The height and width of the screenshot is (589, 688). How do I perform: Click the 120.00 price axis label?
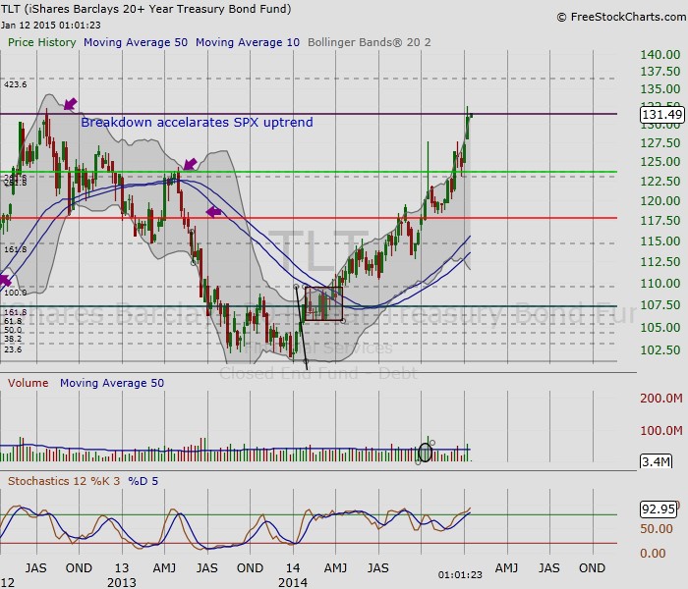[660, 200]
